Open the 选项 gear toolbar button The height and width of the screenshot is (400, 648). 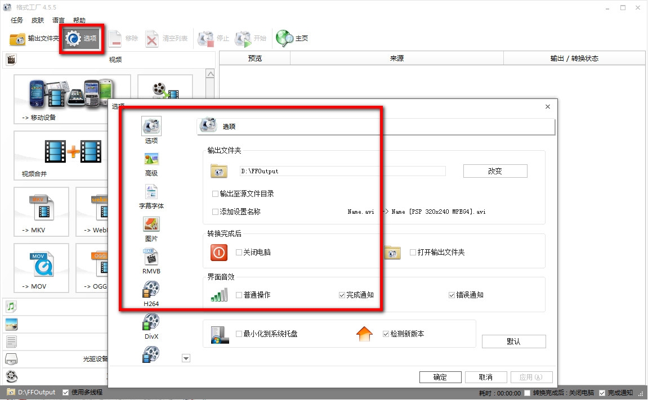(82, 38)
